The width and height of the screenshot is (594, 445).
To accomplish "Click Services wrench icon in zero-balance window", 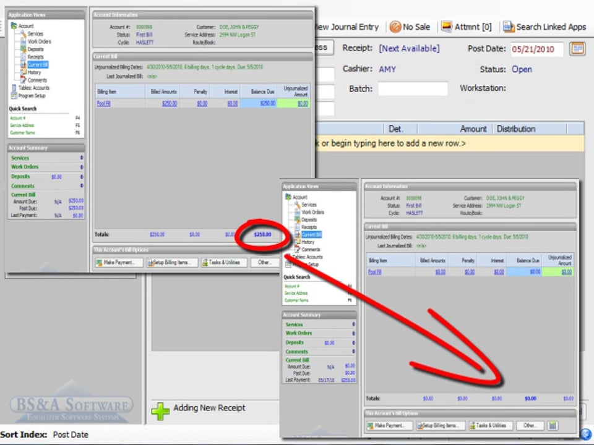I will tap(297, 205).
